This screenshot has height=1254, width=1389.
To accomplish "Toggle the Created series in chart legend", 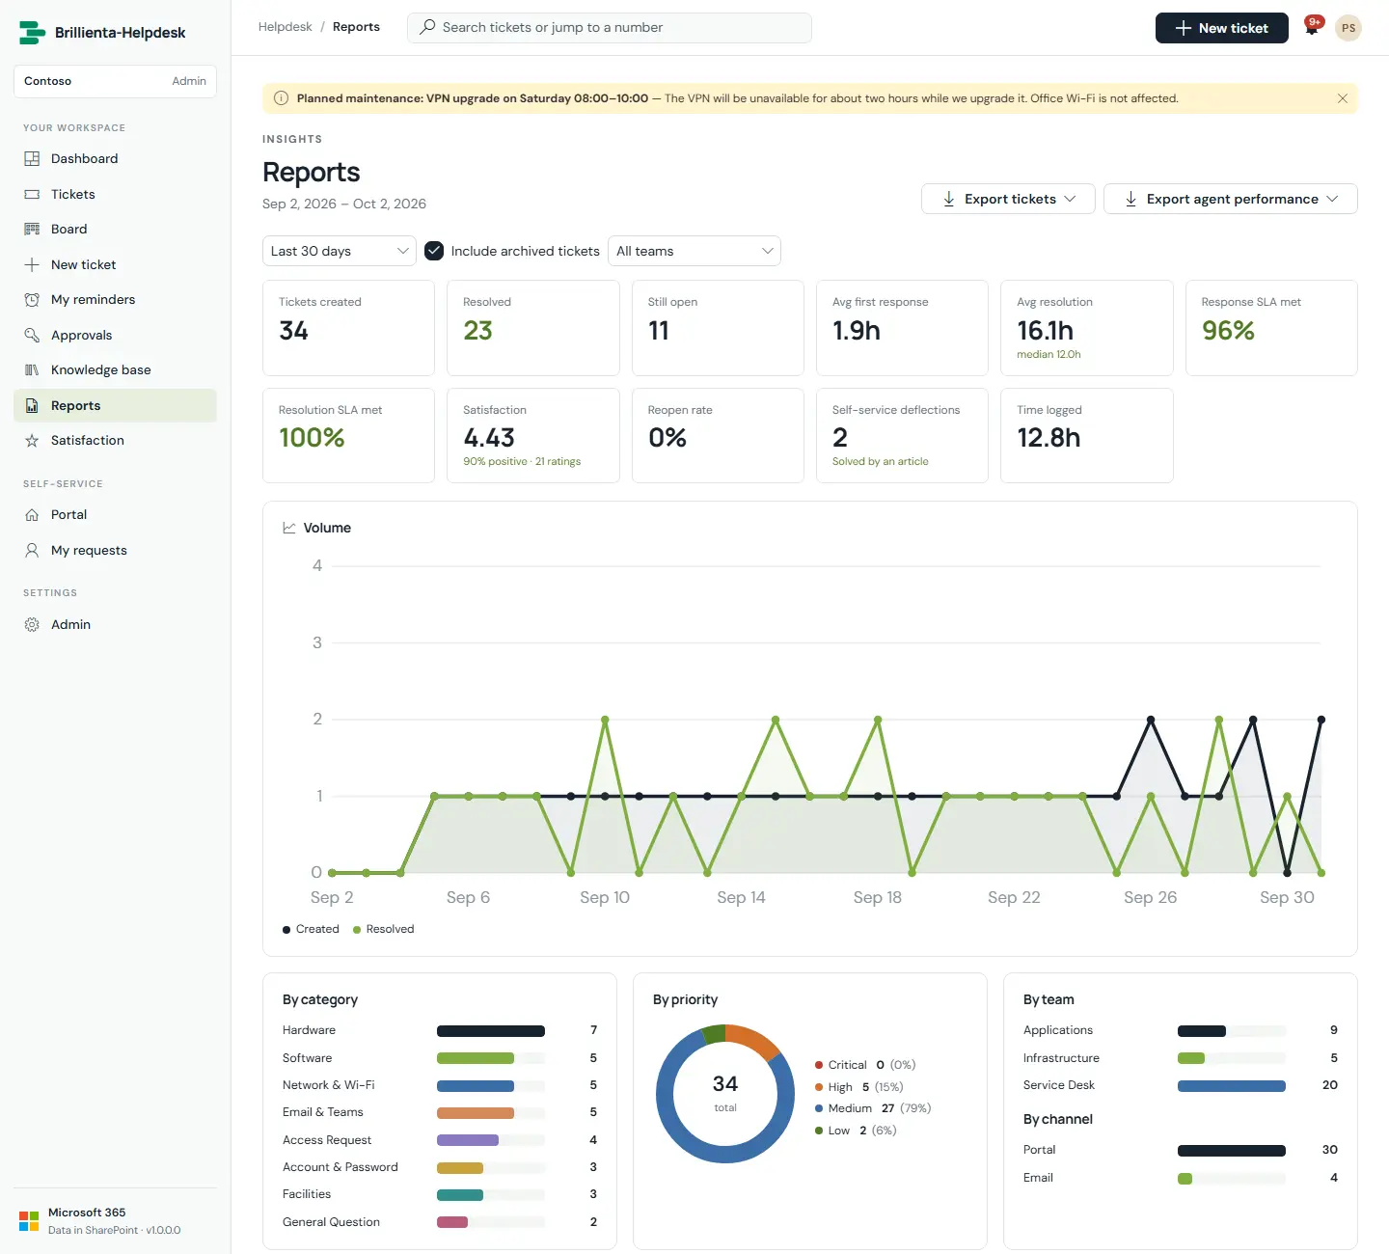I will pos(311,929).
